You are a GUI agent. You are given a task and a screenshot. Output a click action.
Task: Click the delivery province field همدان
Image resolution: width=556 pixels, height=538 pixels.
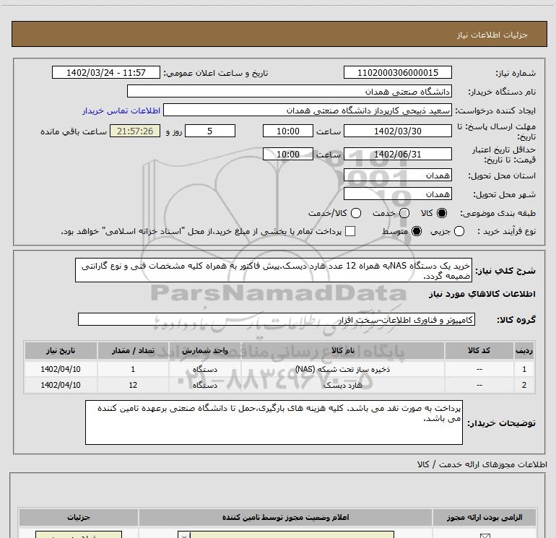(x=397, y=175)
